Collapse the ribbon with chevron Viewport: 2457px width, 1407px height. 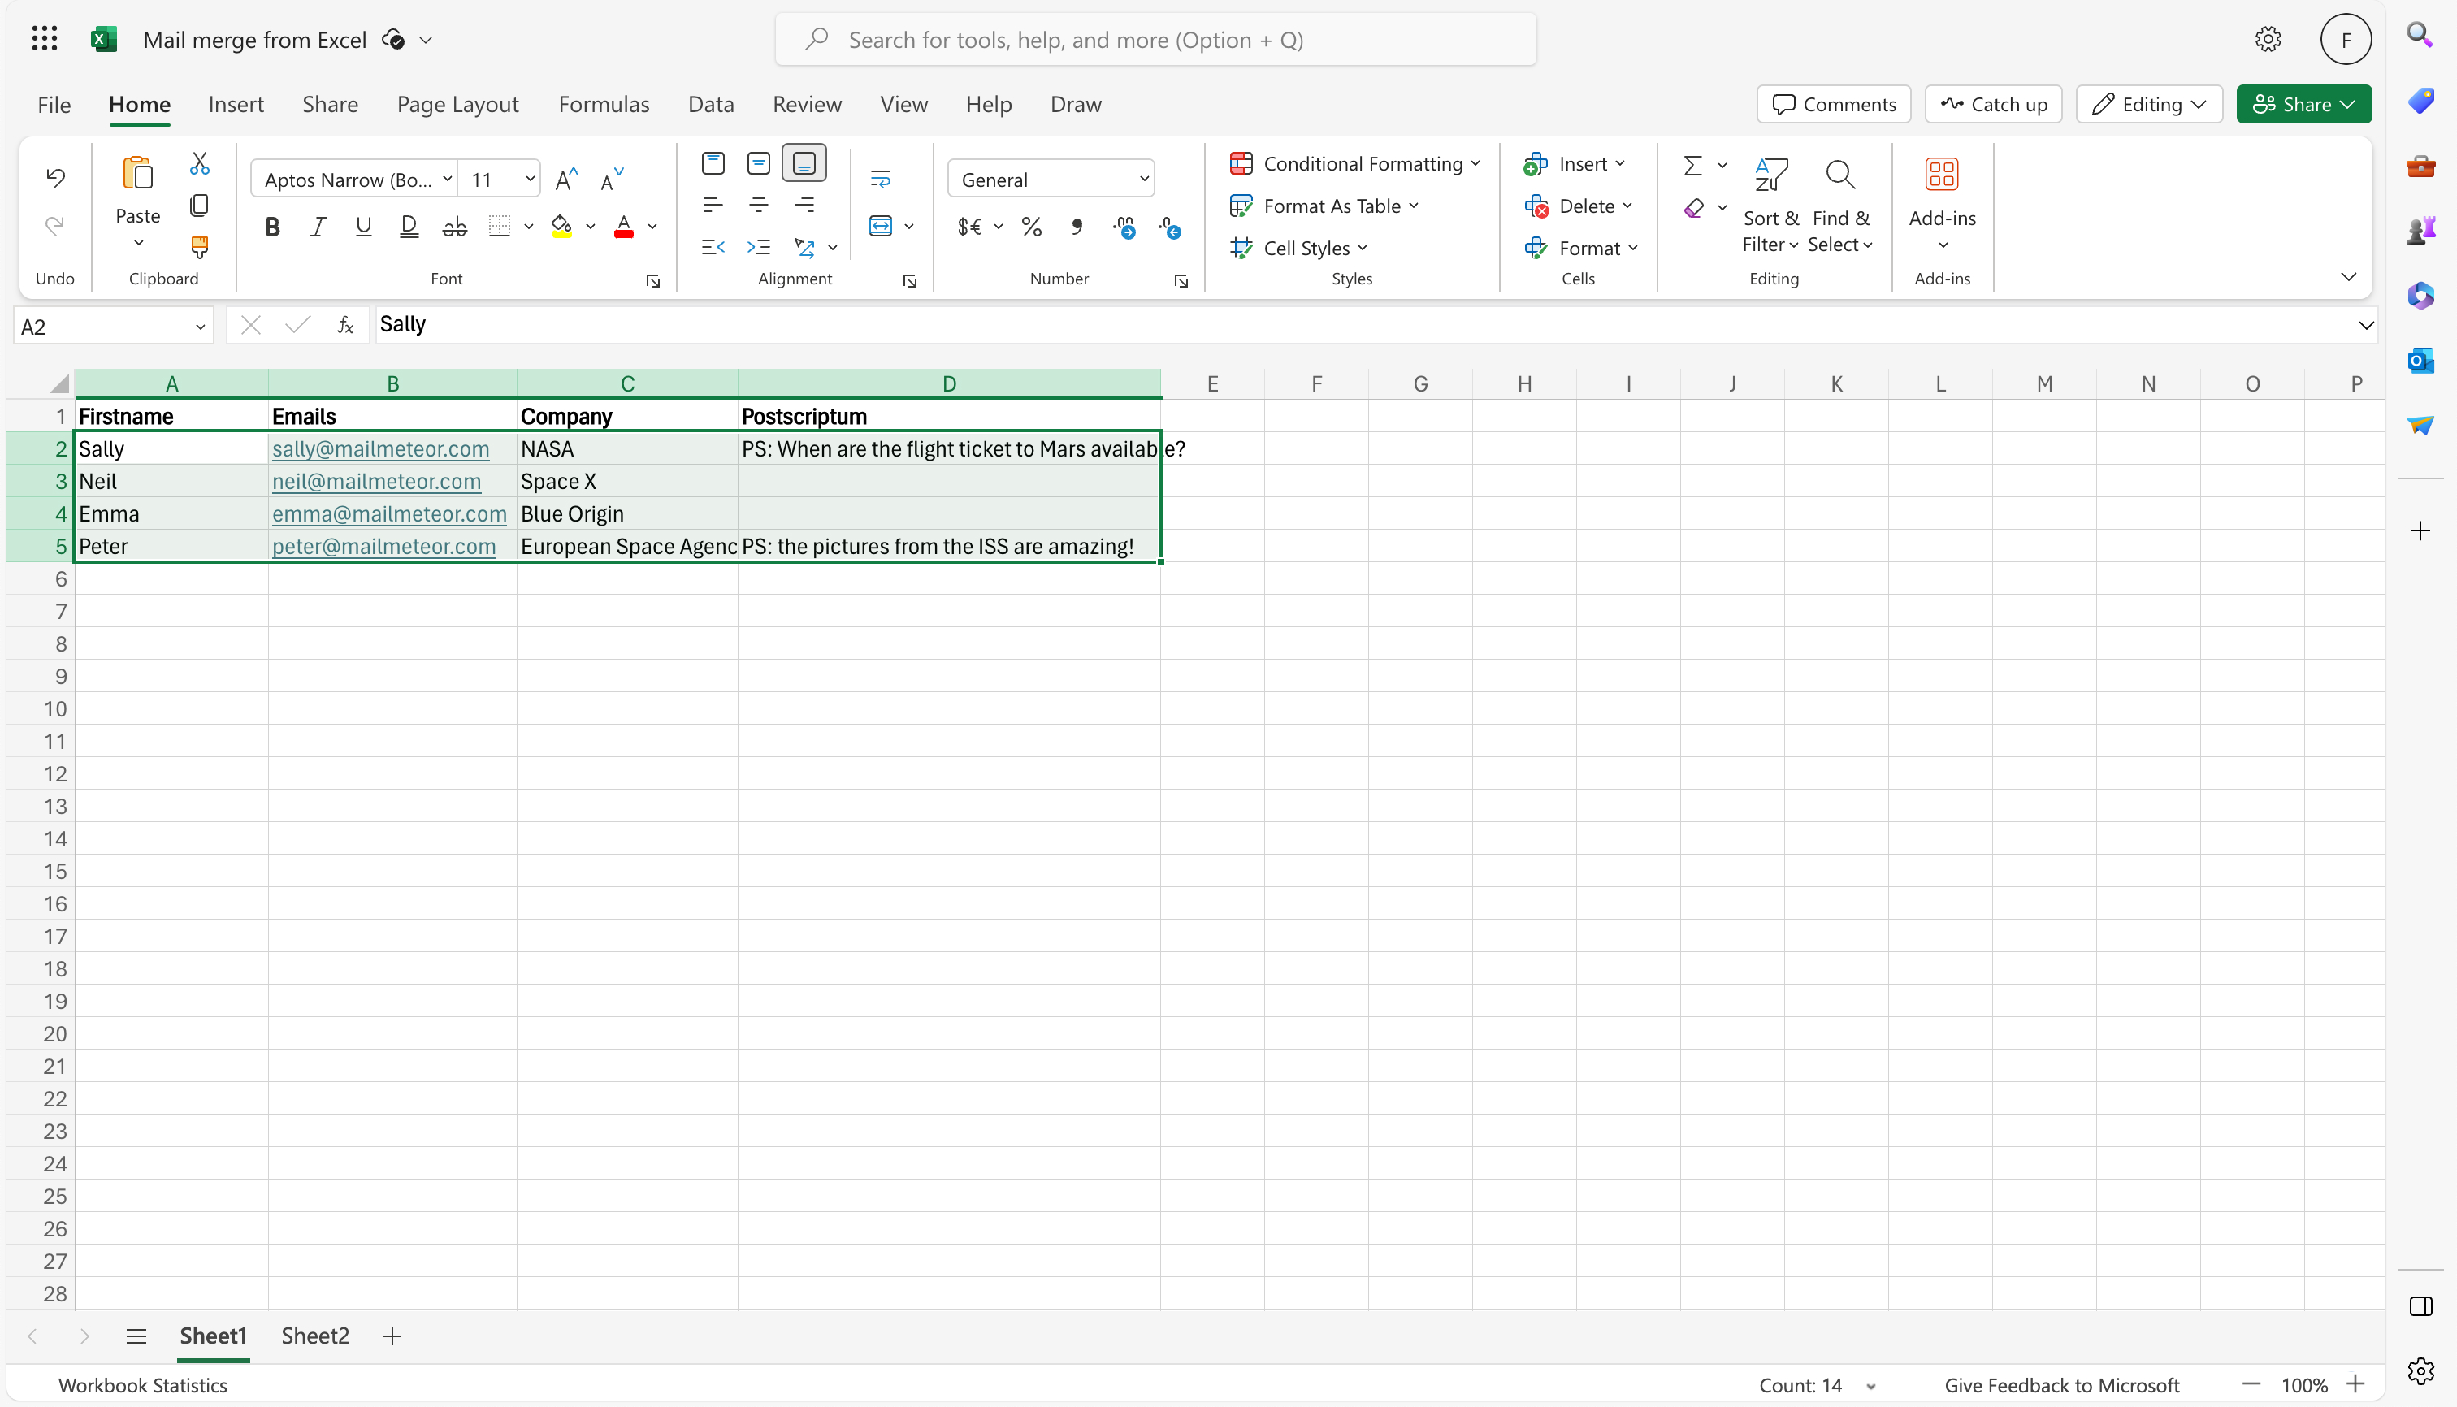click(x=2349, y=277)
